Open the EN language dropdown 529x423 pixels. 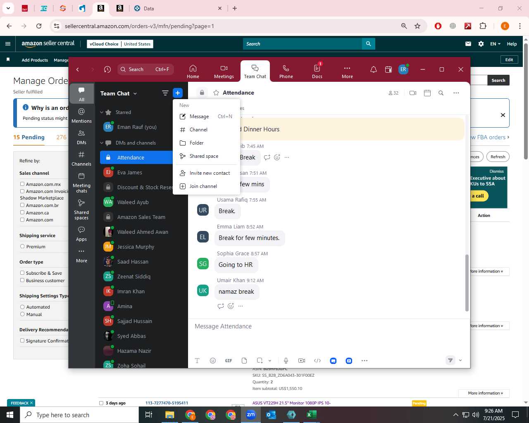495,44
